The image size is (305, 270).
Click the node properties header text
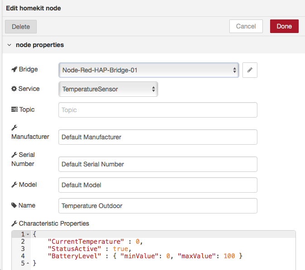pos(40,45)
